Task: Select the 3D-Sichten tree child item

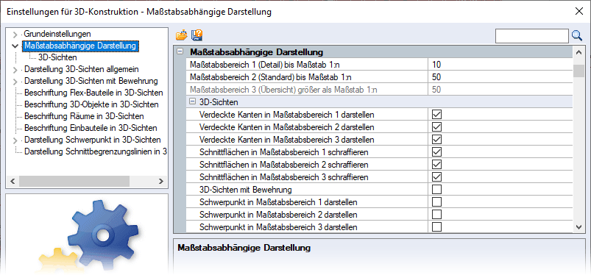Action: click(x=57, y=57)
